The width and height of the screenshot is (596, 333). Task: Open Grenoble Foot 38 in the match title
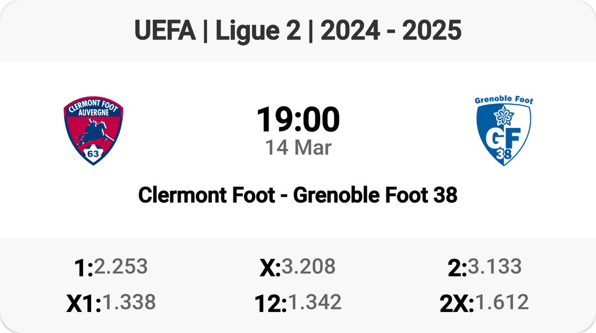375,195
